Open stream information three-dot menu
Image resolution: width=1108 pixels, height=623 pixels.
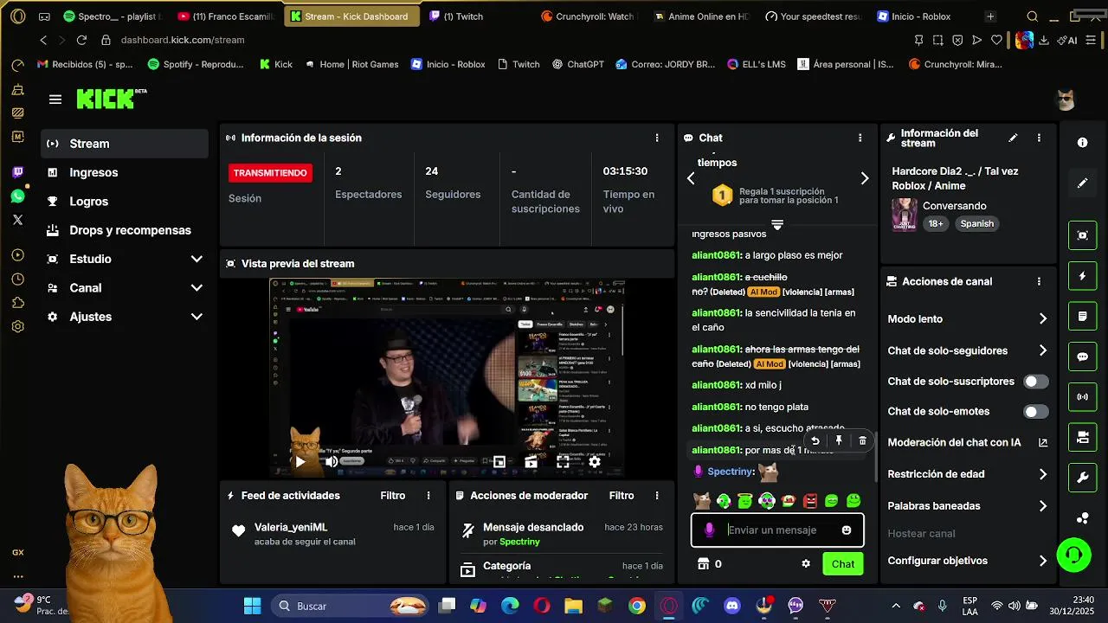click(x=1039, y=138)
